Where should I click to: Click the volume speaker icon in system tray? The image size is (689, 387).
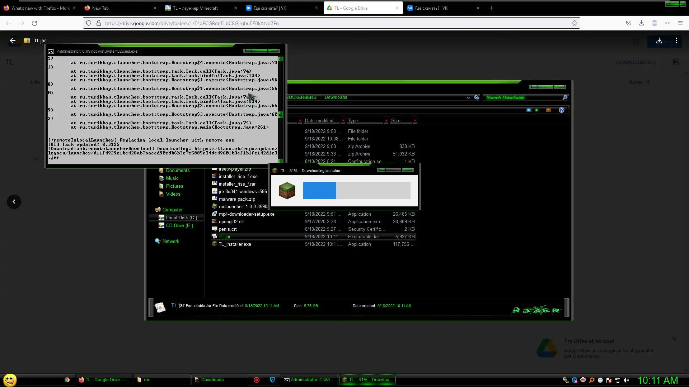coord(626,380)
